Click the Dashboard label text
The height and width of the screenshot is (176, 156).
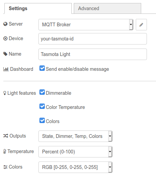coord(22,69)
